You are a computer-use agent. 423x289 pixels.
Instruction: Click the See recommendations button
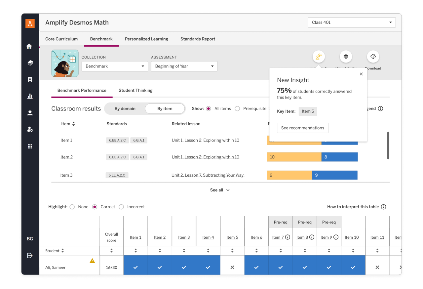302,128
